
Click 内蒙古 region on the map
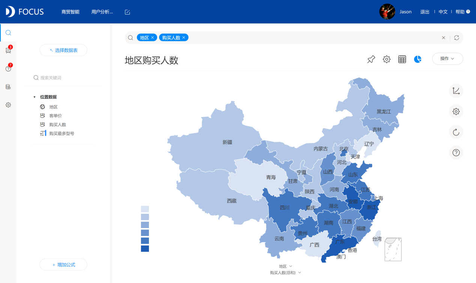pos(321,149)
